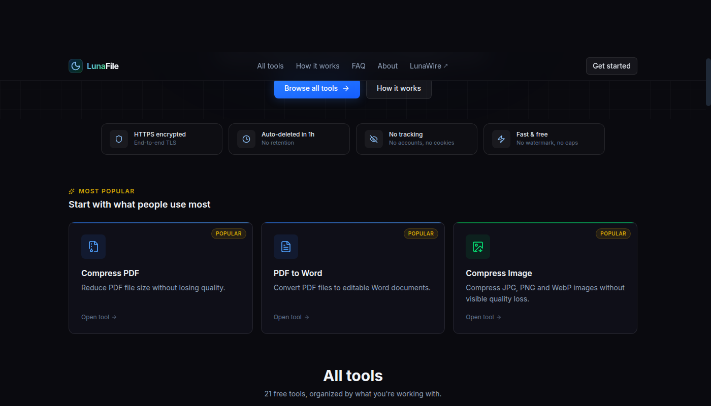
Task: Click the sparkle icon beside Most Popular
Action: click(72, 191)
